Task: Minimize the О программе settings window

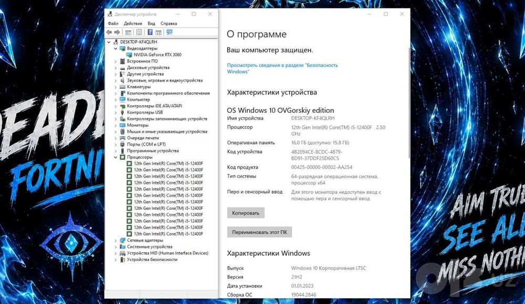Action: (369, 14)
